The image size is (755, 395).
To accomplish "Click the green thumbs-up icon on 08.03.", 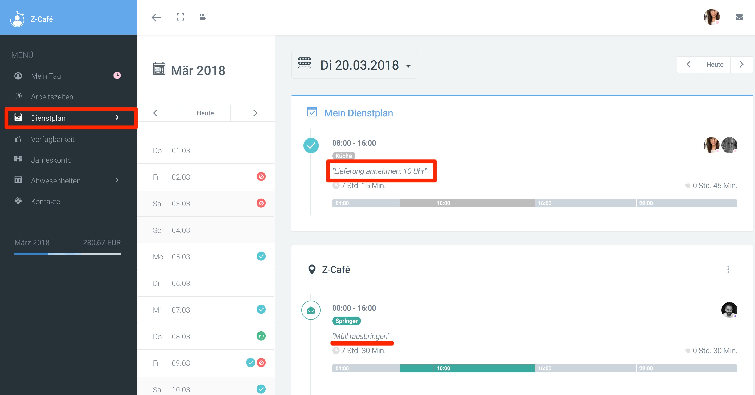I will (x=261, y=336).
